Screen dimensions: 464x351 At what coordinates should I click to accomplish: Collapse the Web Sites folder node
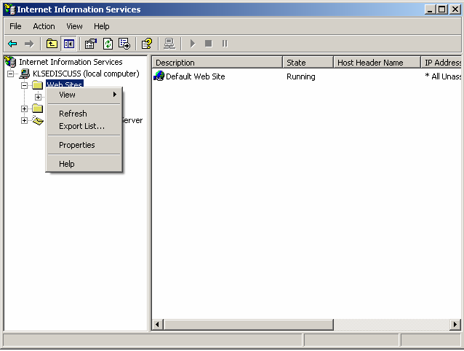pos(24,86)
